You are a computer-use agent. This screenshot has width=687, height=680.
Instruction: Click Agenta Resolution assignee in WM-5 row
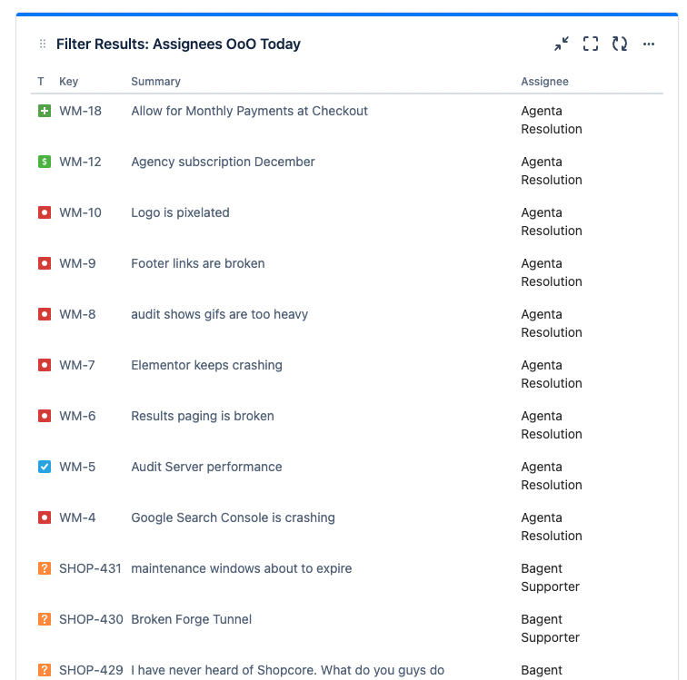click(552, 476)
